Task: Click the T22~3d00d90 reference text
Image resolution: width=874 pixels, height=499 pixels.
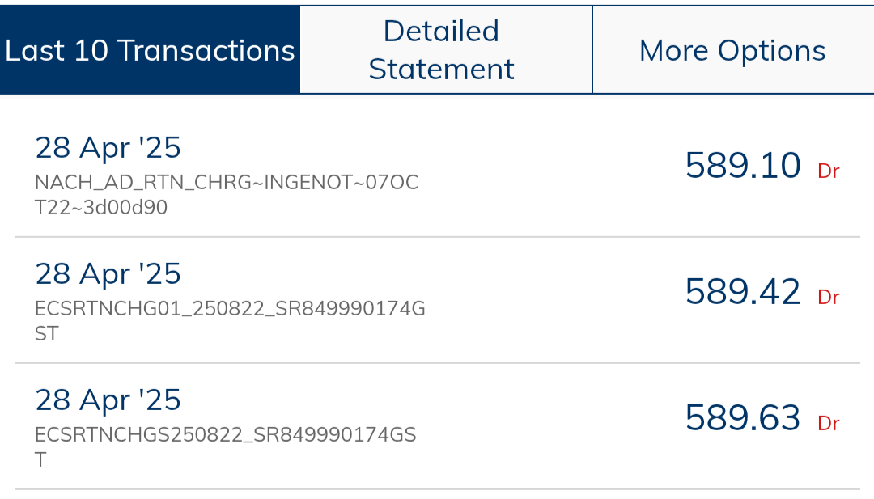Action: (x=101, y=208)
